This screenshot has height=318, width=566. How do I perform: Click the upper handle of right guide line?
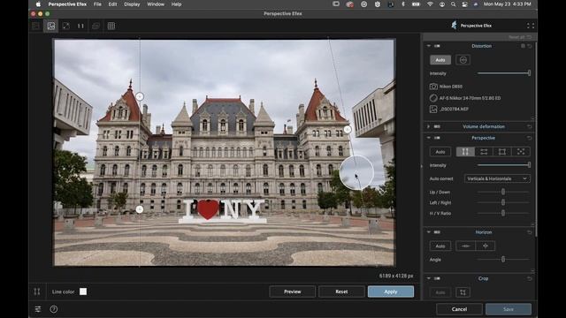click(x=348, y=130)
